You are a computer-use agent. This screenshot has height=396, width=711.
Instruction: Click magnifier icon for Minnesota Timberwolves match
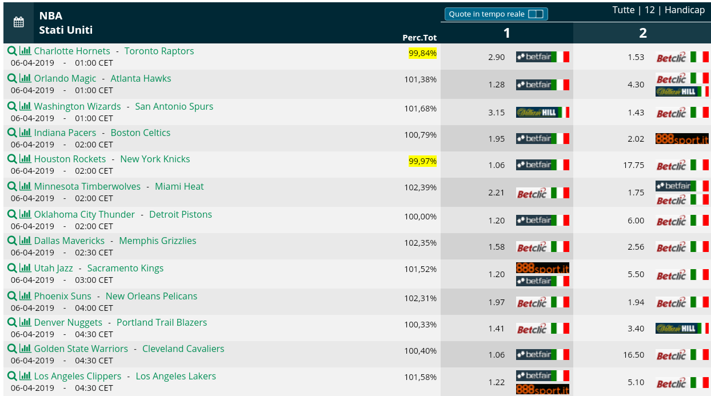click(x=12, y=186)
